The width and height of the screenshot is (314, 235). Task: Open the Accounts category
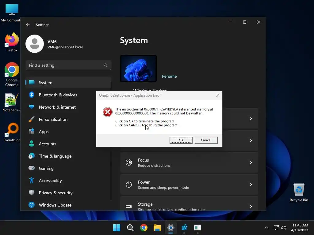[x=68, y=144]
